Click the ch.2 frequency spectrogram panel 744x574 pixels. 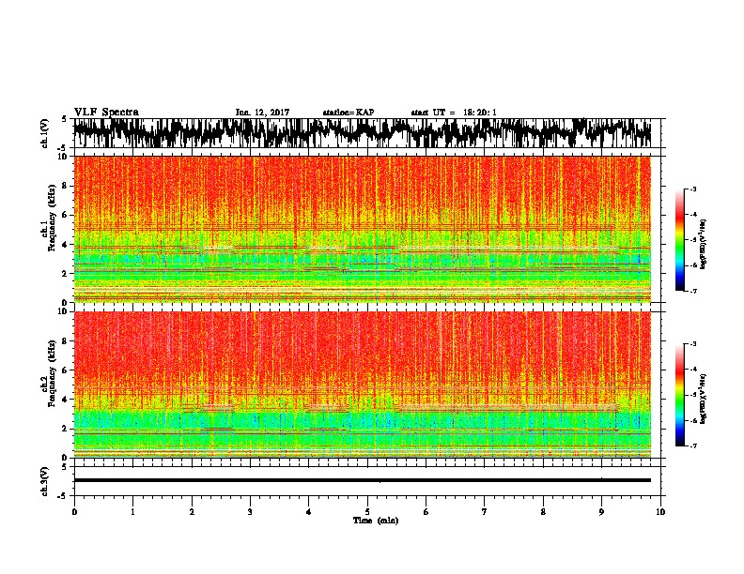tap(362, 385)
